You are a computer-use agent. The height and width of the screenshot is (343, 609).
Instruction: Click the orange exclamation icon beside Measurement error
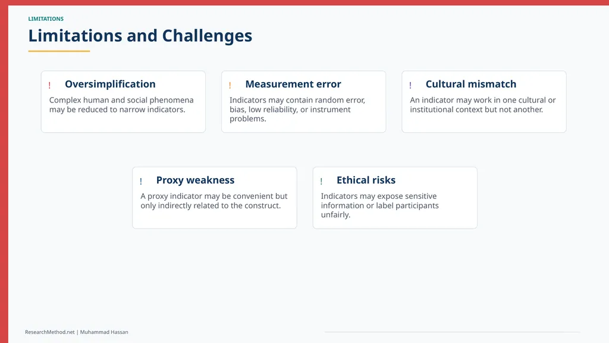coord(230,85)
